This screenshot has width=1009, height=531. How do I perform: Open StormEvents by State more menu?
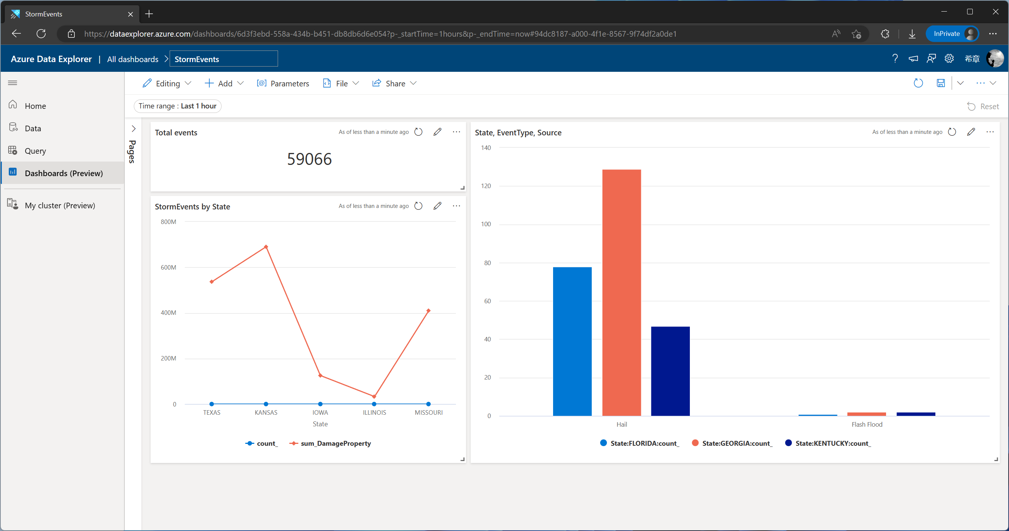[456, 206]
